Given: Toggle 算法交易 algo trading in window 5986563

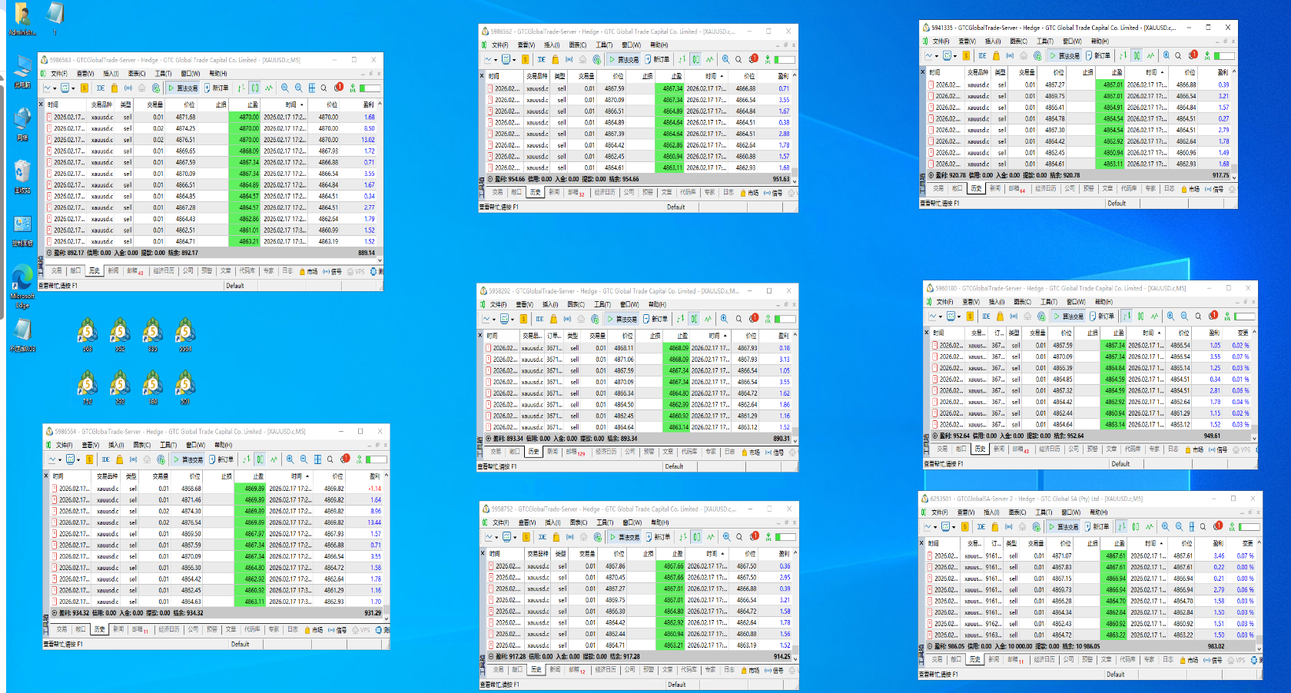Looking at the screenshot, I should tap(183, 88).
